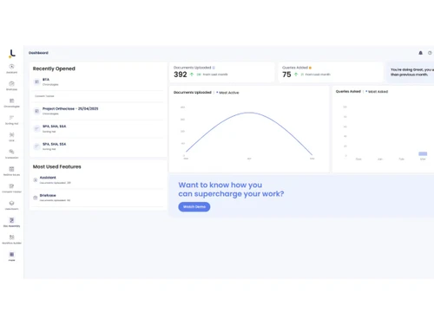Open Assistant in Most Used Features
The height and width of the screenshot is (325, 434).
click(x=98, y=180)
